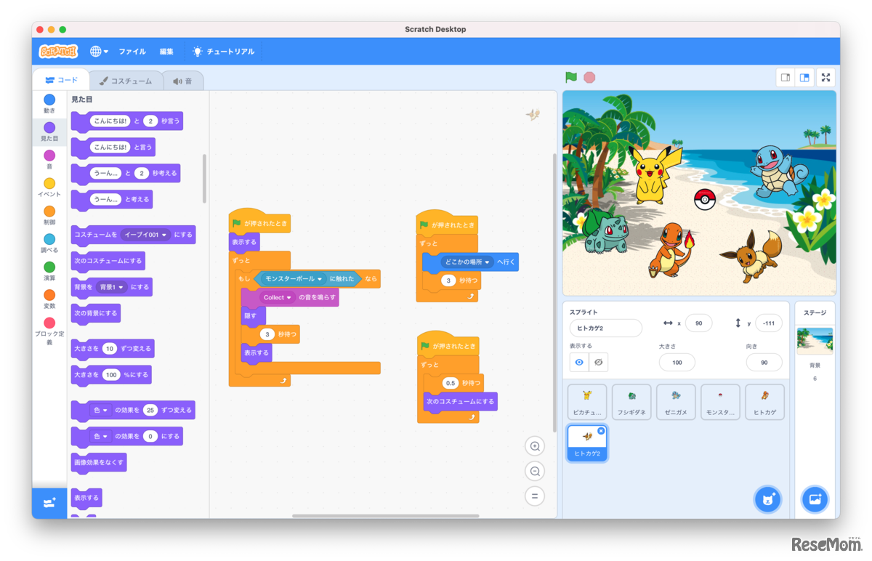
Task: Zoom into the code area with the plus magnifier
Action: tap(534, 445)
